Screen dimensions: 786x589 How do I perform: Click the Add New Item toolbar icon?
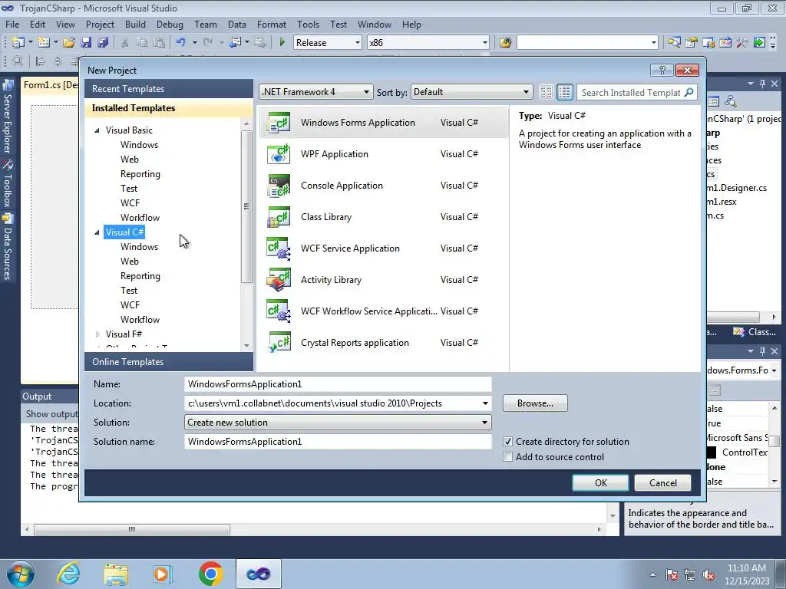point(44,43)
